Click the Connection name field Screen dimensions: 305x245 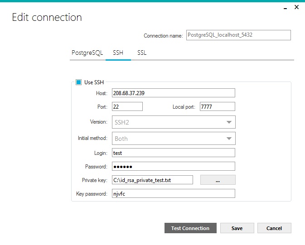(238, 35)
